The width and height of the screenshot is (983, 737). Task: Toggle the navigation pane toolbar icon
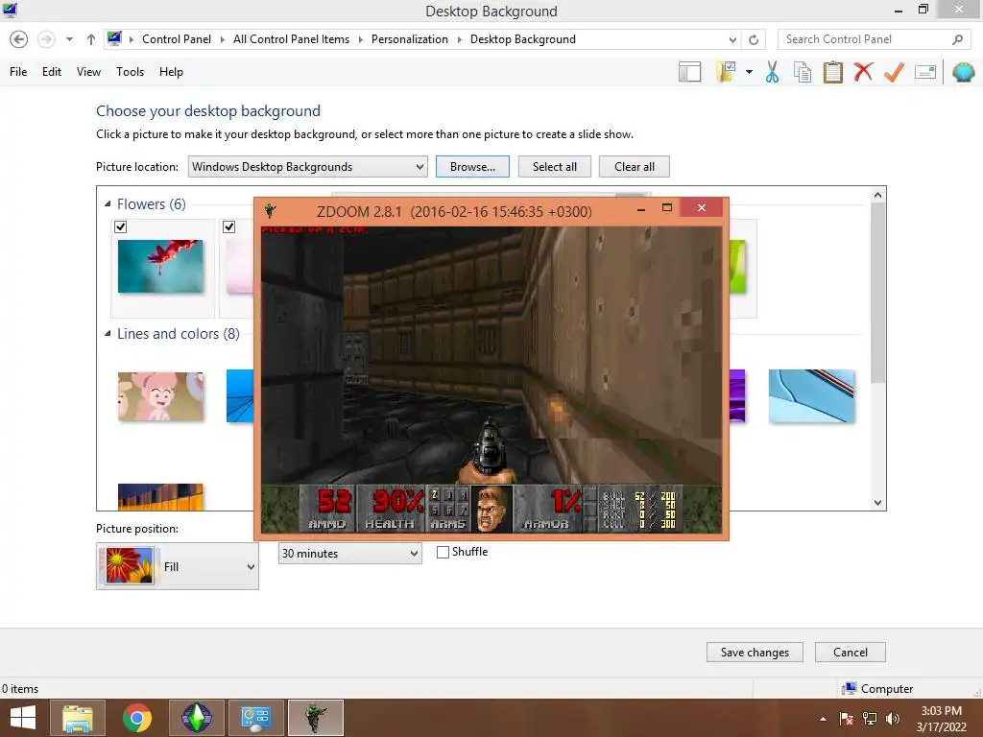tap(689, 72)
